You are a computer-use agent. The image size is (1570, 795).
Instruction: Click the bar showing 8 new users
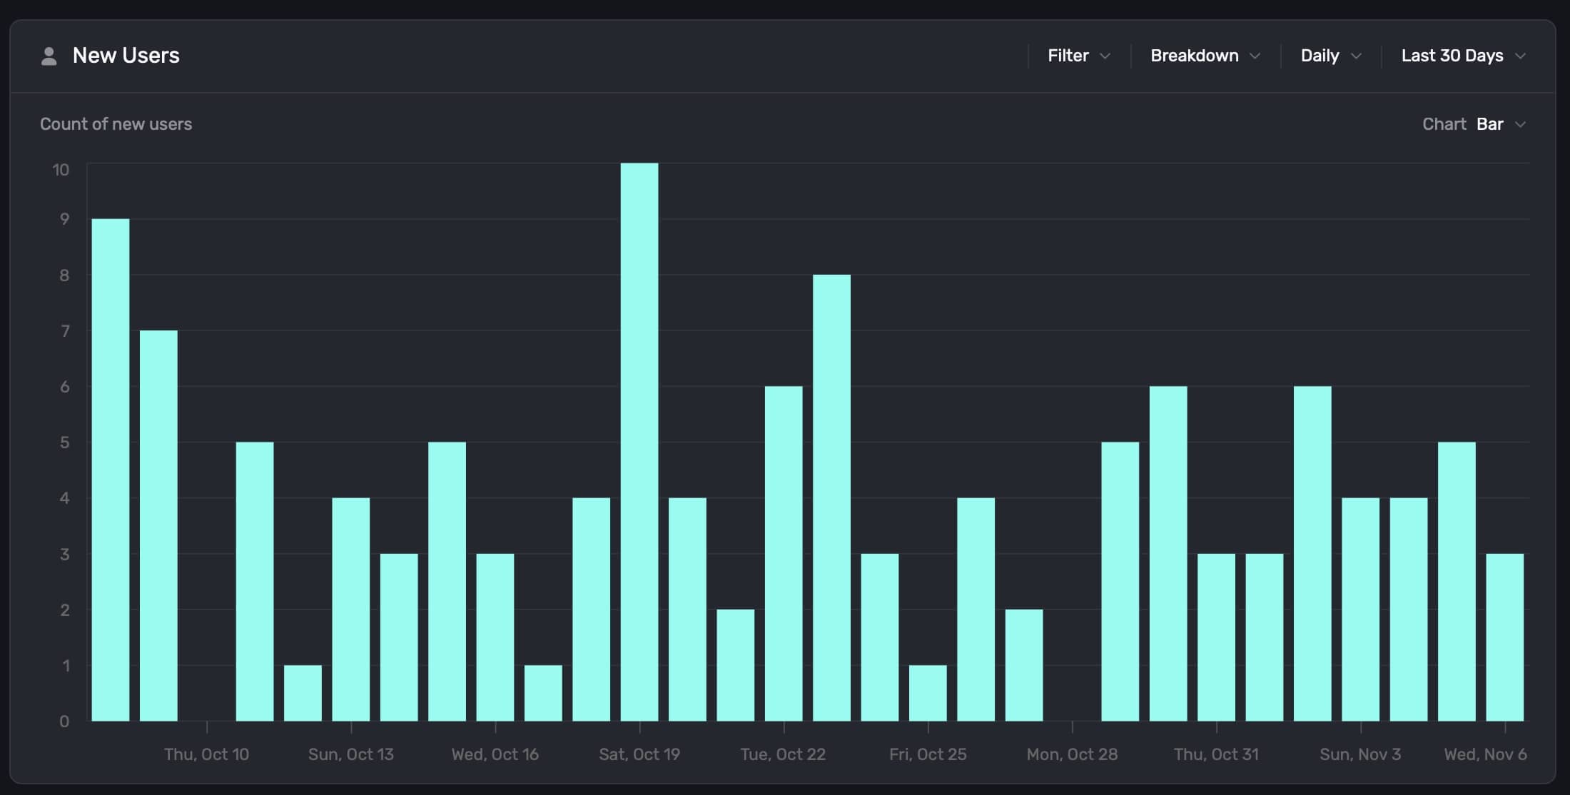click(x=831, y=497)
